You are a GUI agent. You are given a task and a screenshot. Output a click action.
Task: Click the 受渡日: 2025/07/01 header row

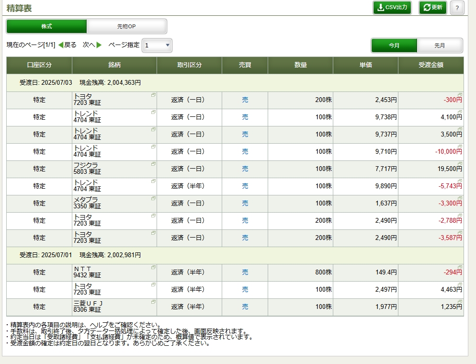235,255
